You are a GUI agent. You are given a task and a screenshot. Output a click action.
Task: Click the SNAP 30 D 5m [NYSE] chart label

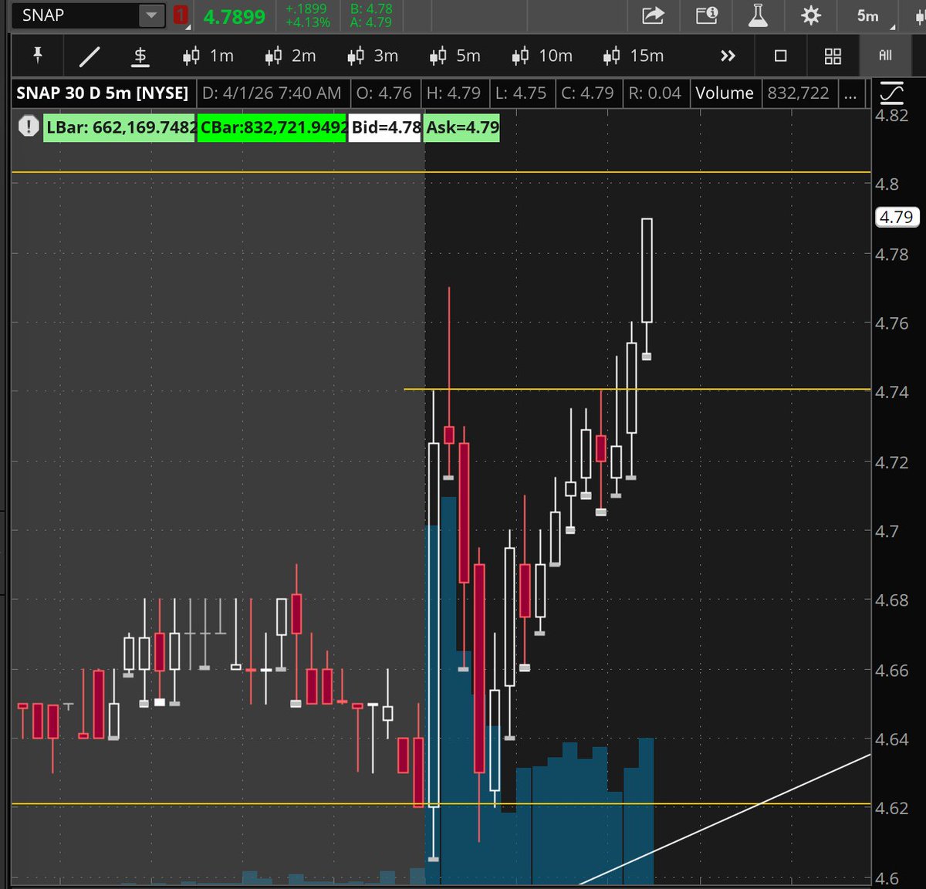coord(103,93)
